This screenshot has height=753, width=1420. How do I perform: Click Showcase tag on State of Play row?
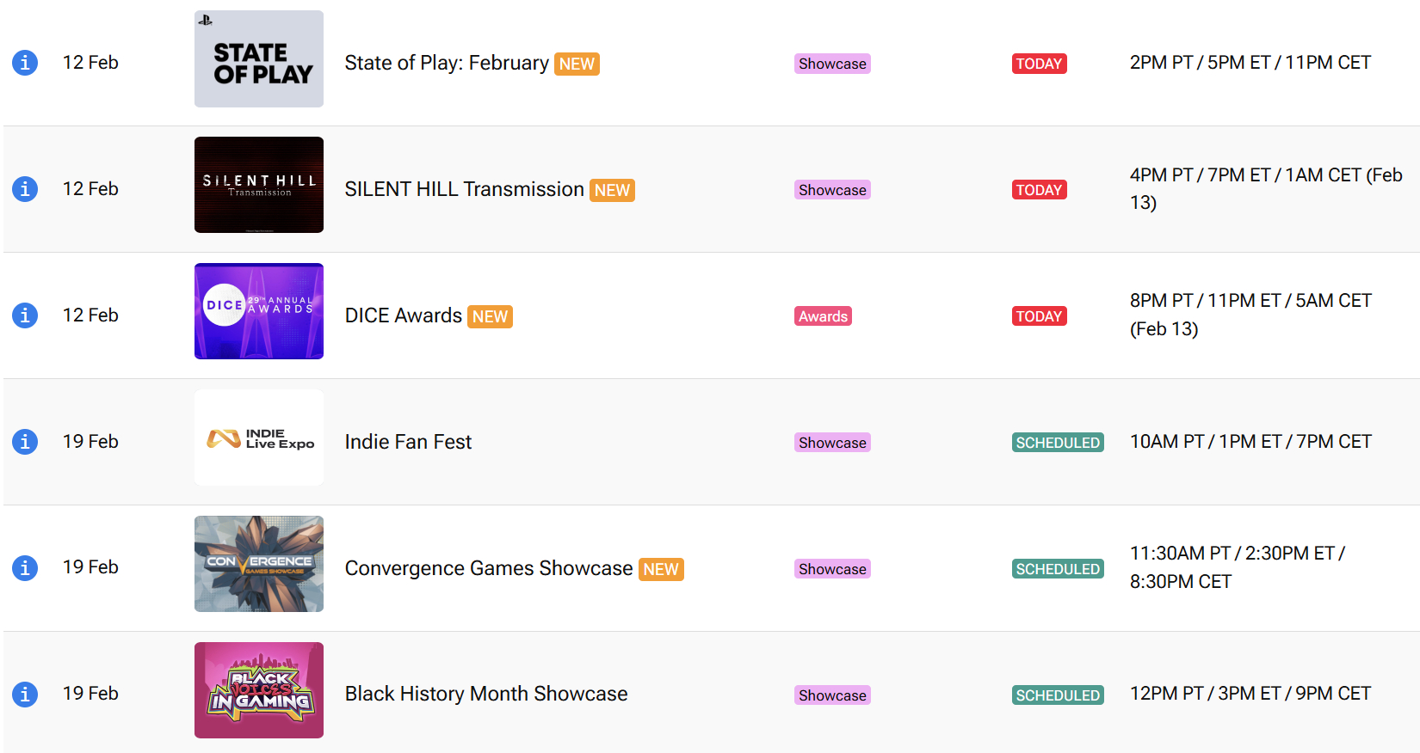click(x=832, y=64)
